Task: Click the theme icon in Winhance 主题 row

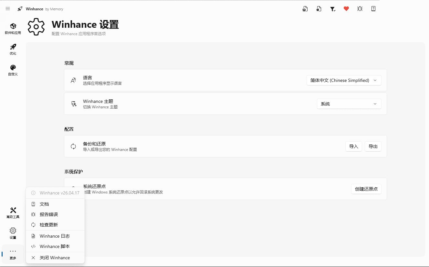Action: point(73,104)
